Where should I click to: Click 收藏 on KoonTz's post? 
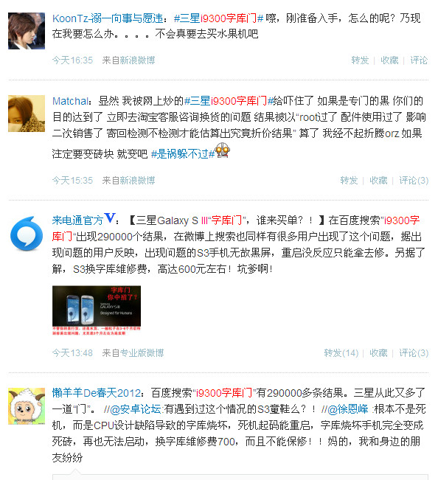[x=389, y=60]
